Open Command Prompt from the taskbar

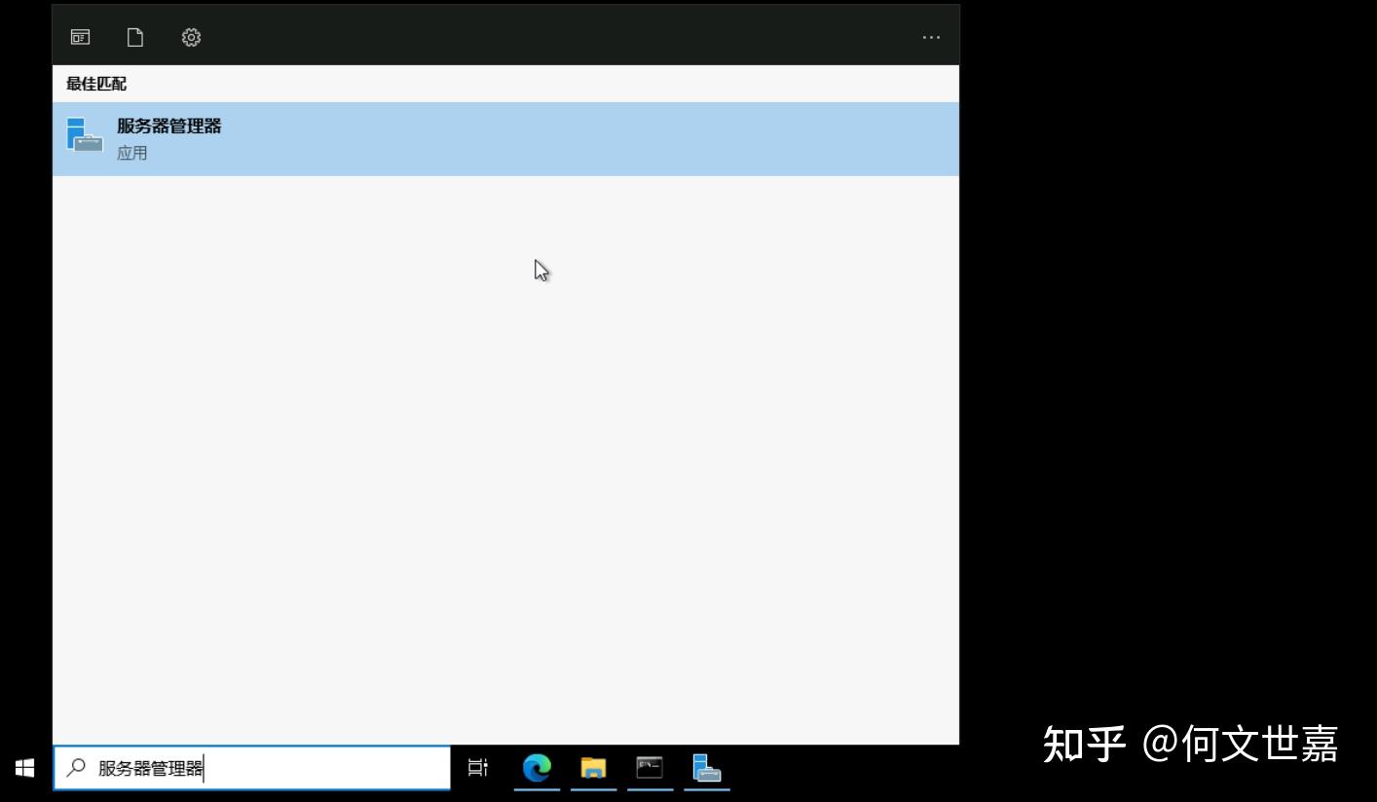click(x=650, y=768)
